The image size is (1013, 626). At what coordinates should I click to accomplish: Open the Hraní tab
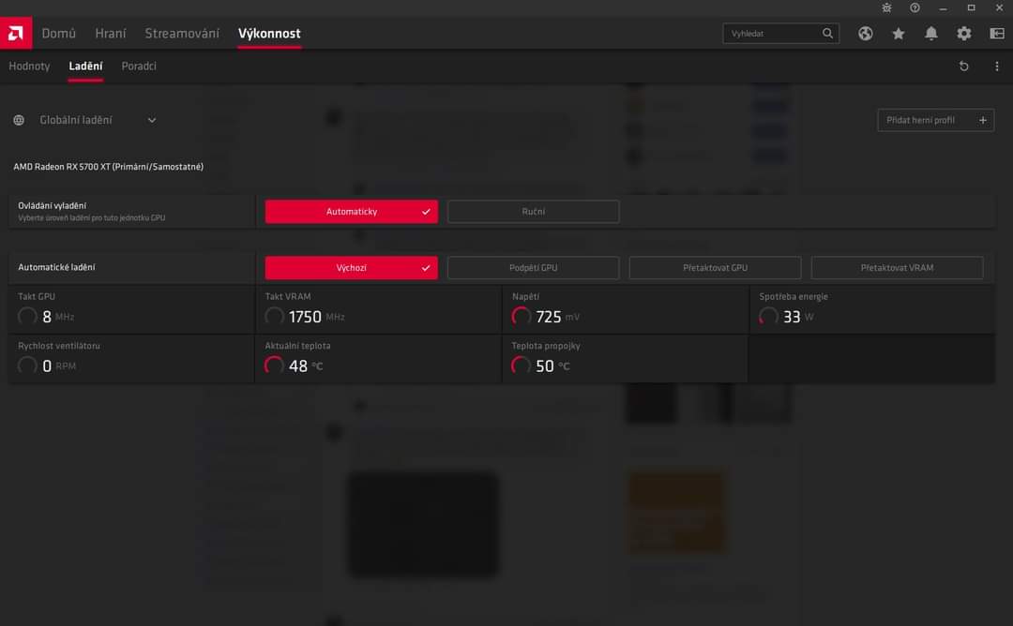pyautogui.click(x=111, y=33)
